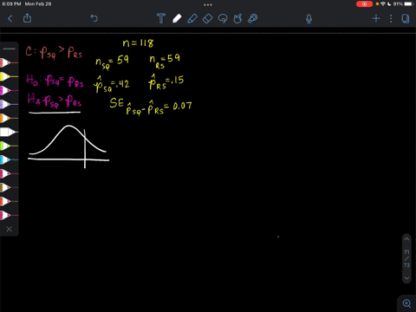Open the share and export menu
This screenshot has height=312, width=416.
click(27, 18)
